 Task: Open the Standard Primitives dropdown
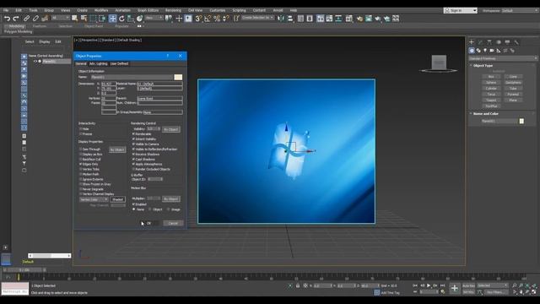pyautogui.click(x=503, y=58)
